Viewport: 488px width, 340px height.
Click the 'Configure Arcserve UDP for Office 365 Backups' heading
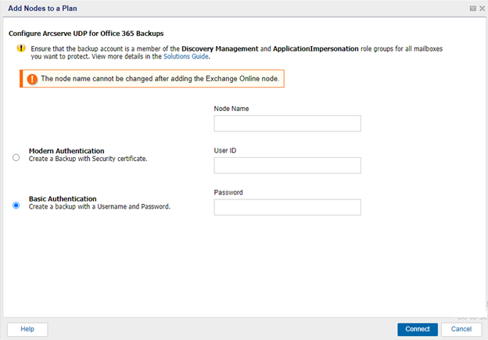click(86, 34)
